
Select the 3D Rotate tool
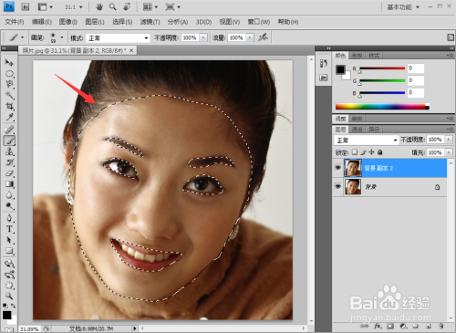point(9,264)
